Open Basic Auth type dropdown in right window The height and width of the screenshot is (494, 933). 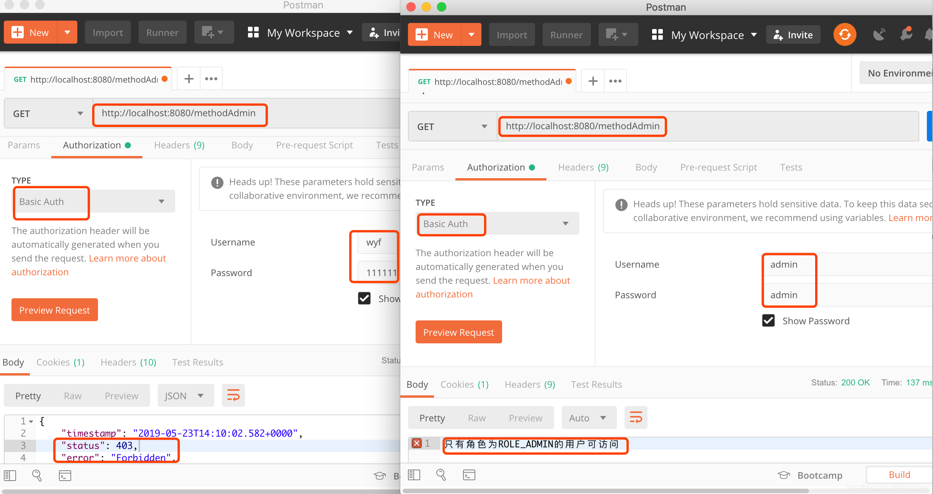point(497,224)
